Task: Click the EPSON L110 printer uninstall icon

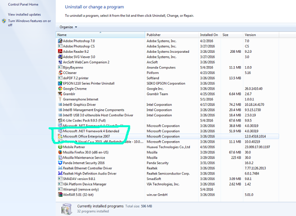Action: (x=60, y=83)
